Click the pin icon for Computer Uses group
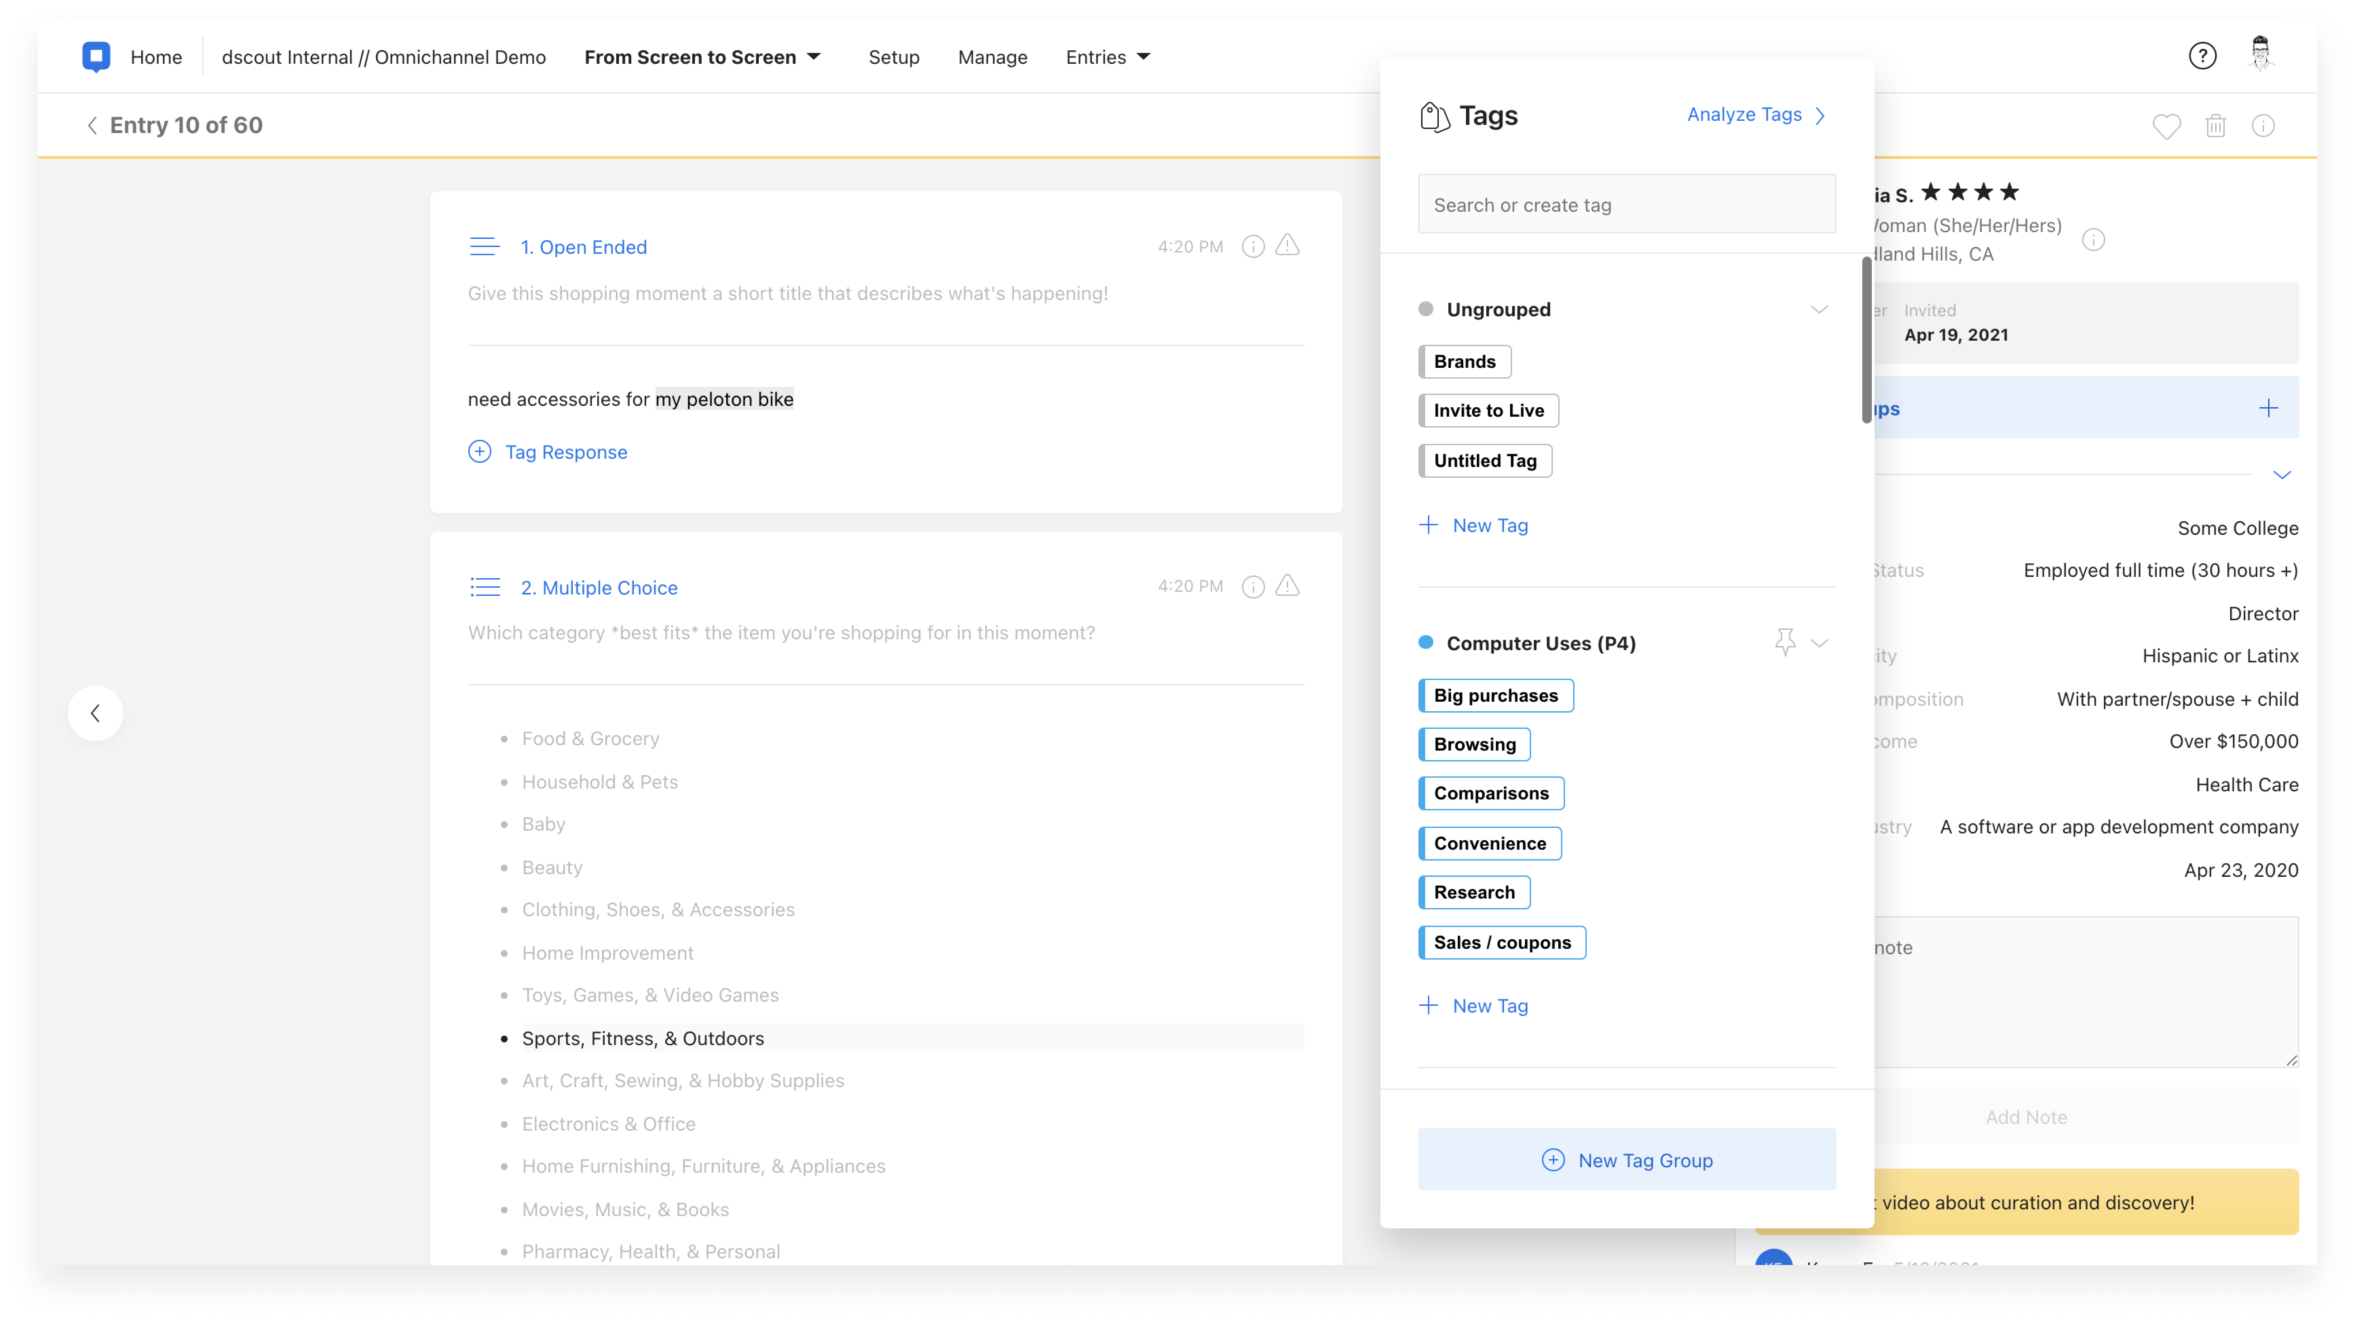This screenshot has height=1322, width=2355. 1784,642
